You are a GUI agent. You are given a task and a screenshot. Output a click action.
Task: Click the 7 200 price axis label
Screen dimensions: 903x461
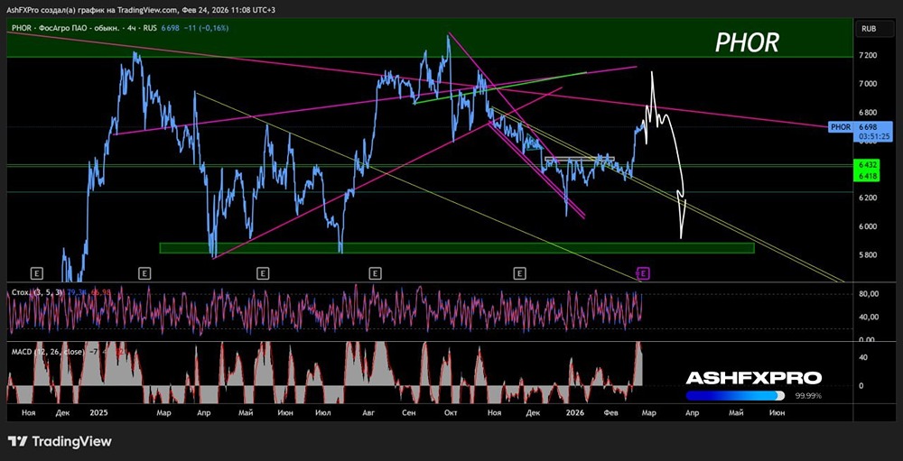tap(867, 55)
